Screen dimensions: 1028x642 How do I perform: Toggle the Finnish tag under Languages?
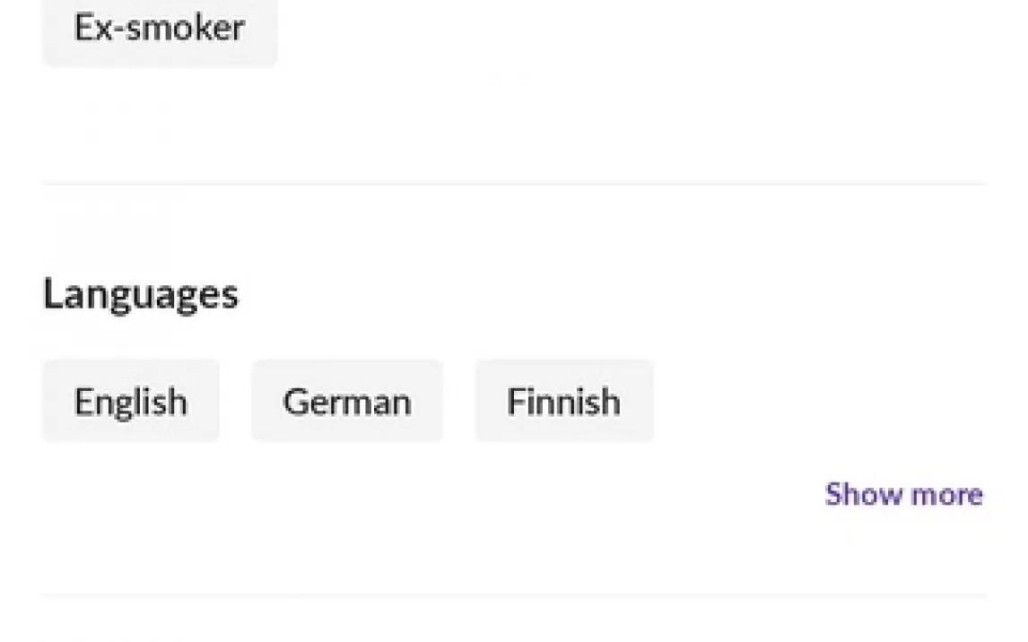[x=563, y=401]
